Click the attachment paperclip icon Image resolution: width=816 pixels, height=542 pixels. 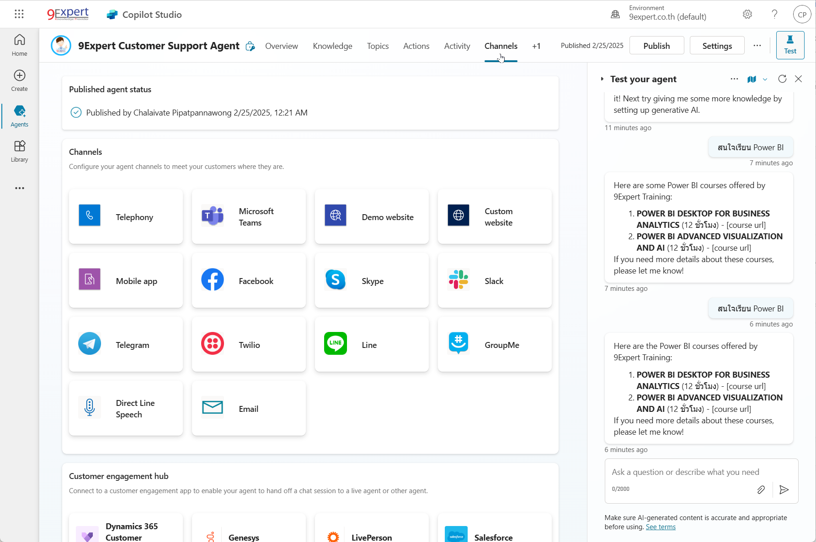761,489
